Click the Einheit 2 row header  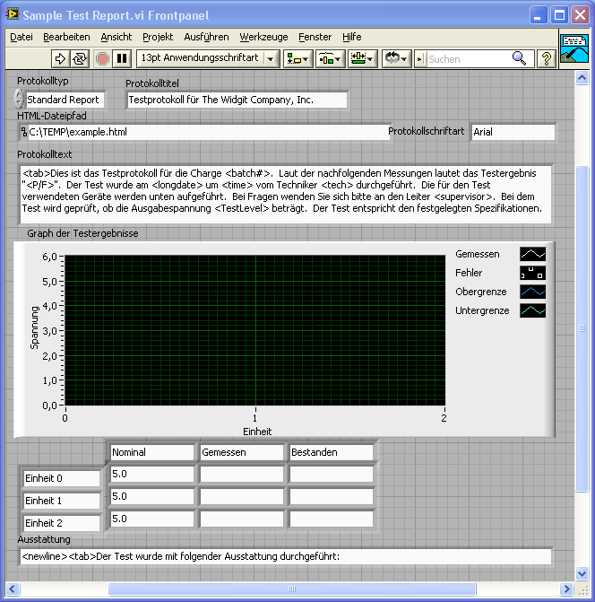(61, 523)
